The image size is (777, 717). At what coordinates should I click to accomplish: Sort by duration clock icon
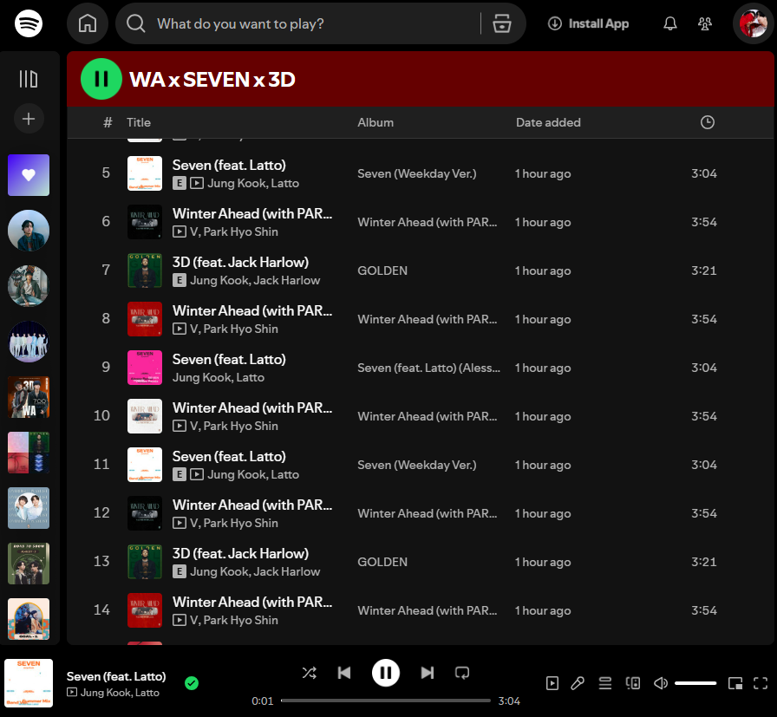(x=707, y=122)
